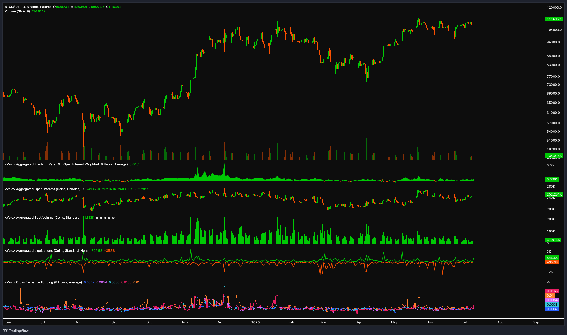Click the 111635.4 last price label
The width and height of the screenshot is (567, 335).
(554, 19)
